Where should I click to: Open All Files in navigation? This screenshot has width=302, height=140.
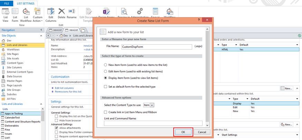click(11, 99)
